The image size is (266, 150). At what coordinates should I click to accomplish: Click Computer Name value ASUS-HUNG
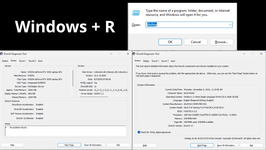(x=189, y=93)
